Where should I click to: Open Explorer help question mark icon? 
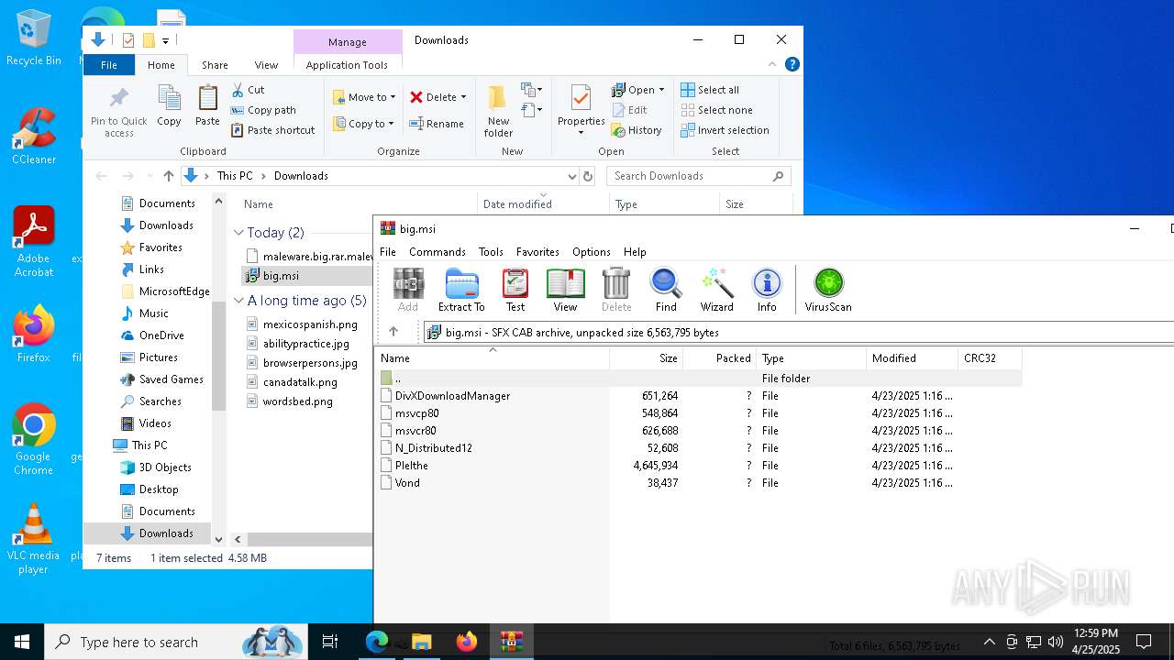[792, 64]
